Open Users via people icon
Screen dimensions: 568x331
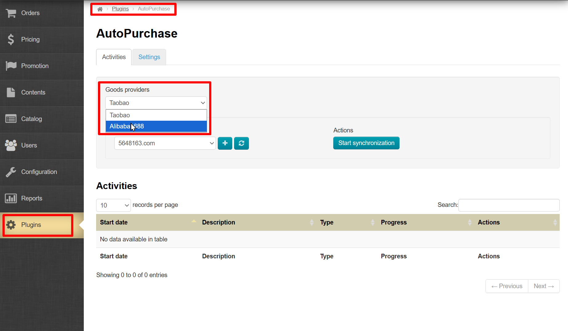pyautogui.click(x=11, y=145)
